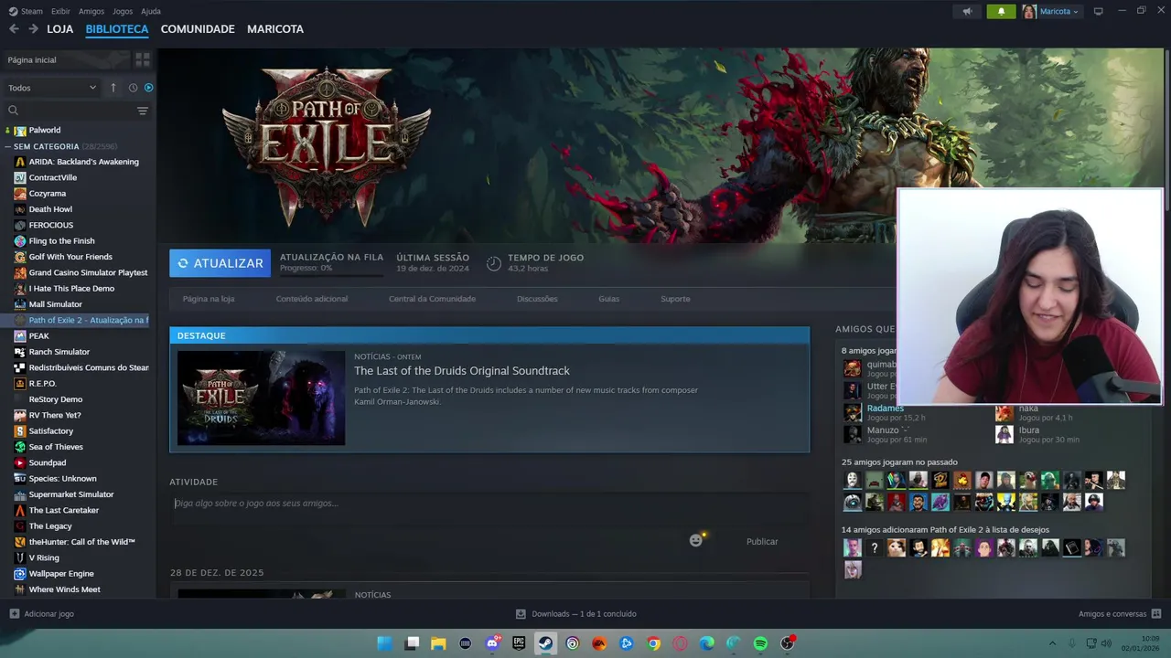The width and height of the screenshot is (1171, 658).
Task: Open Central da Comunidade link
Action: 432,299
